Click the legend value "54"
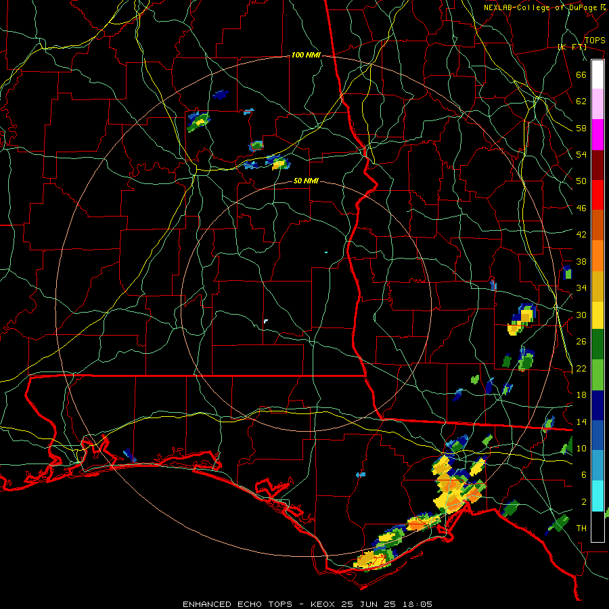Viewport: 609px width, 609px height. pyautogui.click(x=581, y=154)
